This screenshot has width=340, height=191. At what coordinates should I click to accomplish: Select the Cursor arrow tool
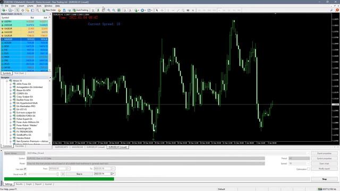157,10
